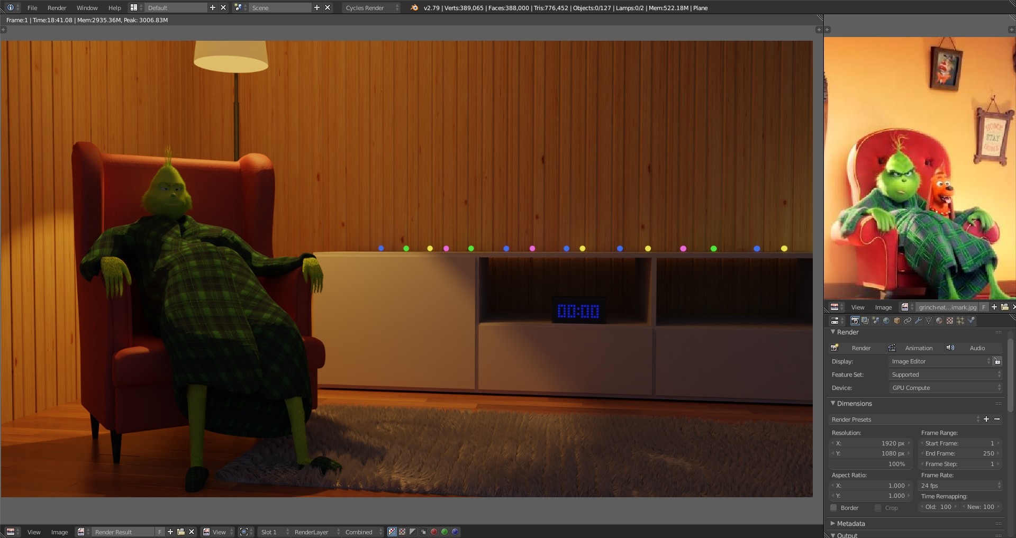Open the Object properties tab (cube icon)
The width and height of the screenshot is (1016, 538).
[x=897, y=321]
